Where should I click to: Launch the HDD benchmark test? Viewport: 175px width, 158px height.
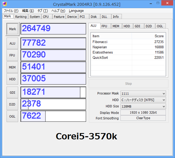[12, 79]
